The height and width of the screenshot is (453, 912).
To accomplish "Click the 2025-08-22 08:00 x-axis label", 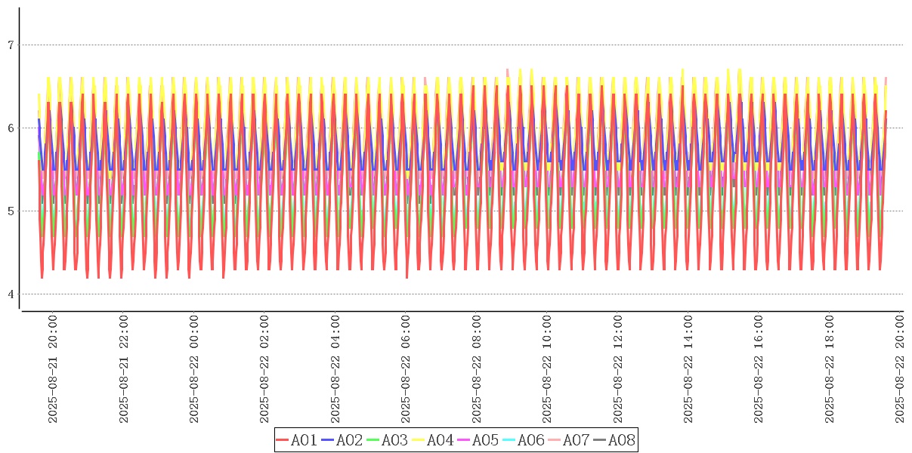I will (x=477, y=369).
